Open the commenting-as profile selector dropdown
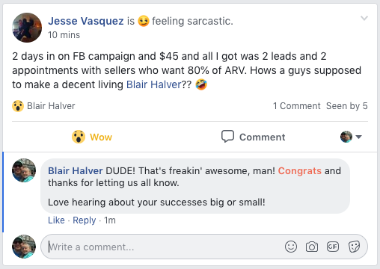The image size is (380, 269). (x=351, y=137)
